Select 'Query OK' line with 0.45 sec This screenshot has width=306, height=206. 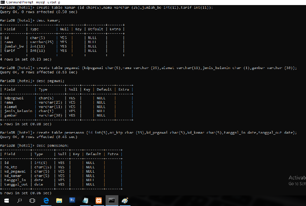39,137
